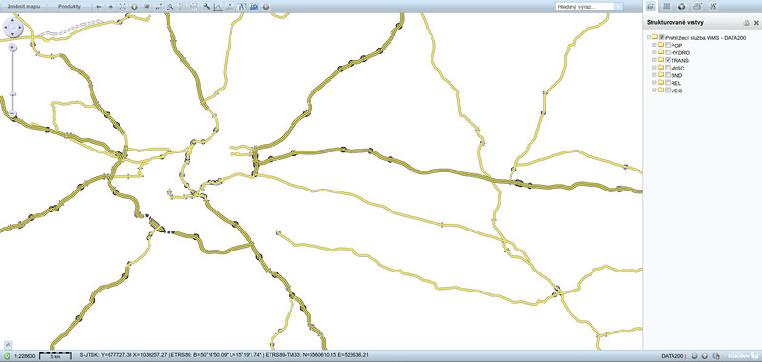Open the print panel icon
This screenshot has width=762, height=362.
[x=697, y=7]
